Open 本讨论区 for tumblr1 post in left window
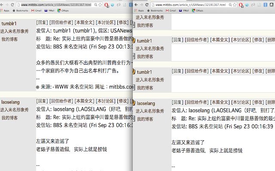Image resolution: width=275 pixels, height=171 pixels. 106,23
